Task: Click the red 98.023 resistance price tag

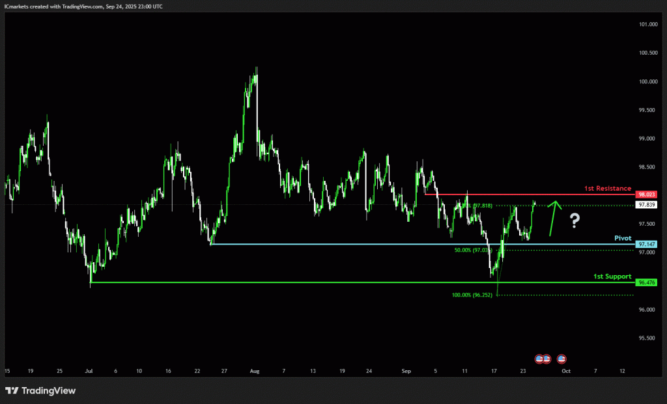Action: pyautogui.click(x=646, y=195)
